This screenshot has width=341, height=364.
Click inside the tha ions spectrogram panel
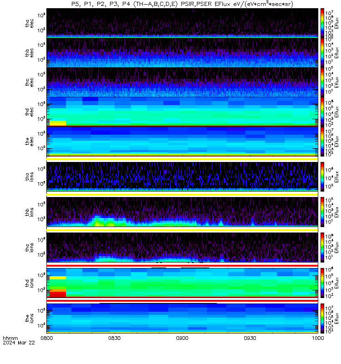click(182, 177)
